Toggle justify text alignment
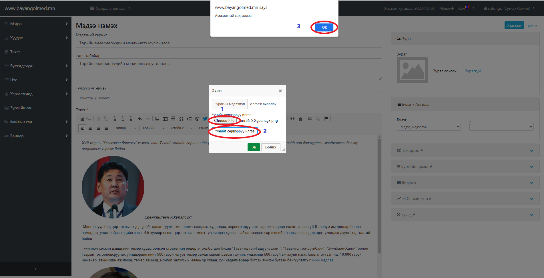This screenshot has height=278, width=544. click(106, 128)
